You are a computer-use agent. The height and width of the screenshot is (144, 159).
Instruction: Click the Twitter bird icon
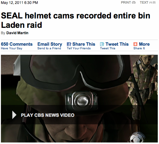pos(102,44)
